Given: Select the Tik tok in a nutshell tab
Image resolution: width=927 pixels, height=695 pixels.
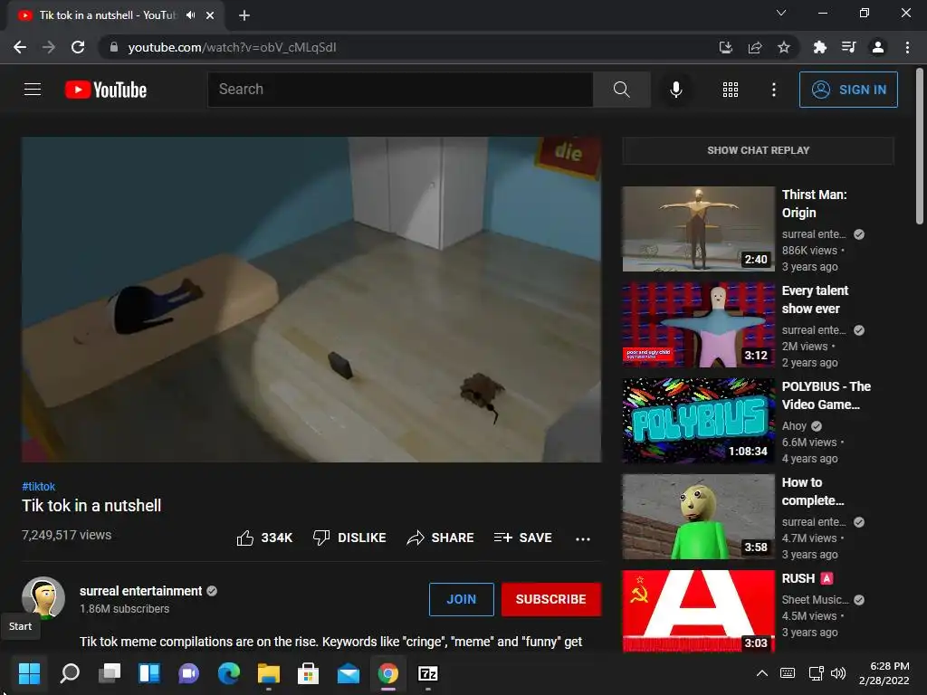Looking at the screenshot, I should click(x=115, y=15).
